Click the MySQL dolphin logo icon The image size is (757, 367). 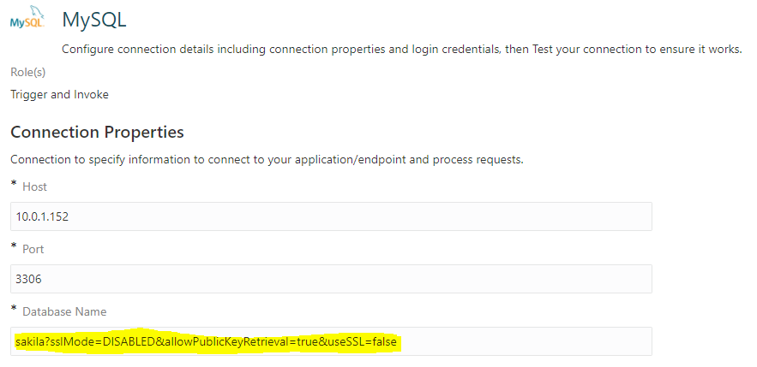click(x=27, y=17)
